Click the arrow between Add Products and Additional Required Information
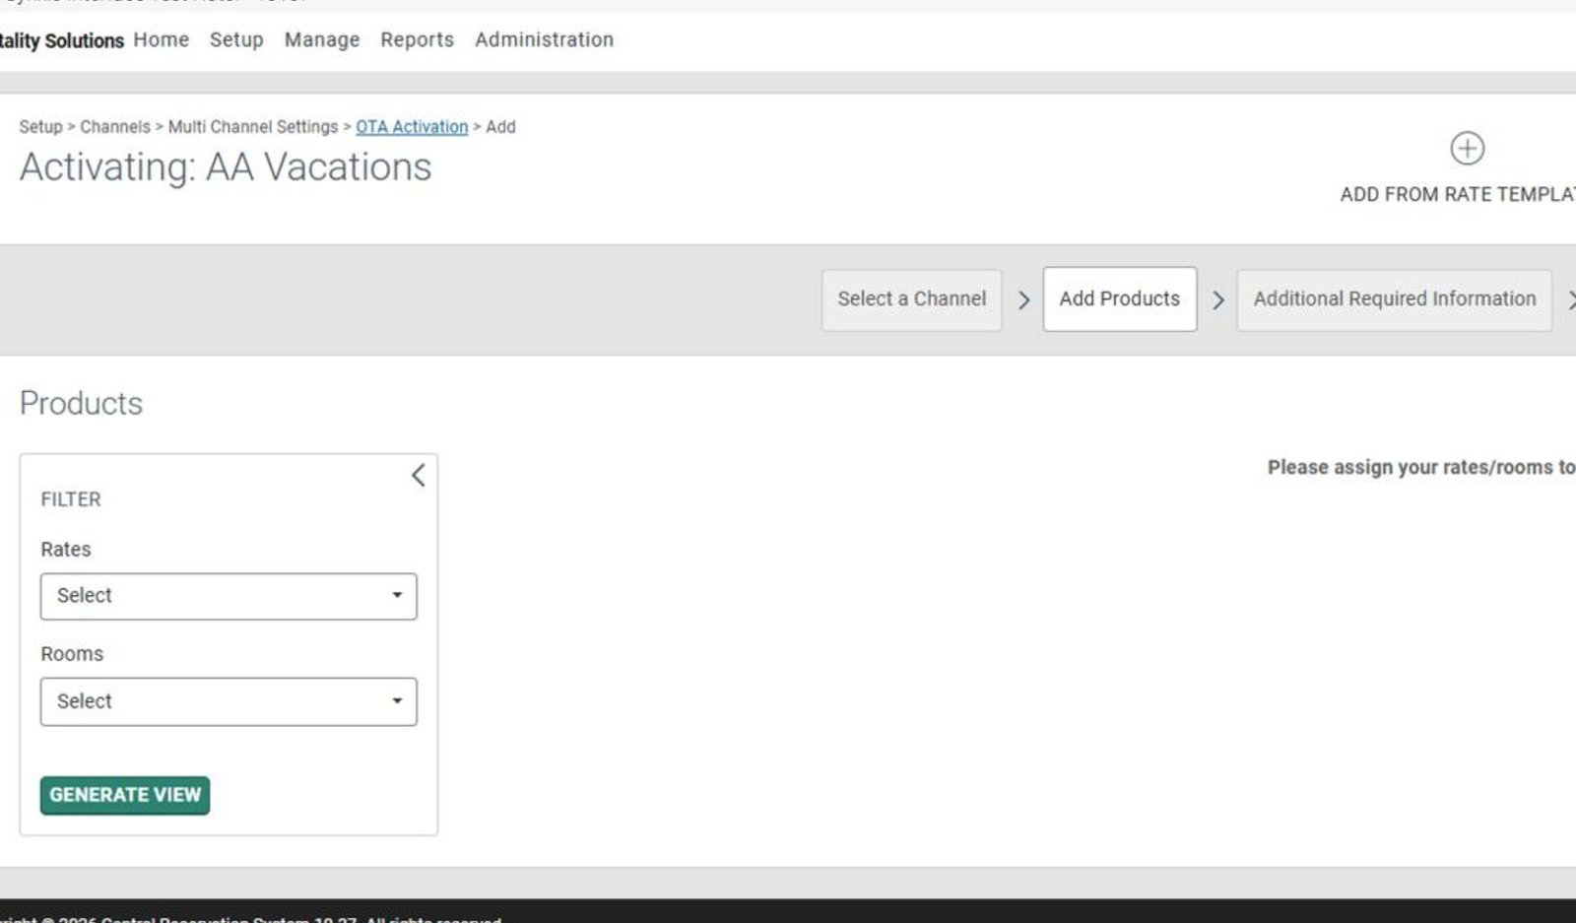The height and width of the screenshot is (923, 1576). click(x=1218, y=300)
